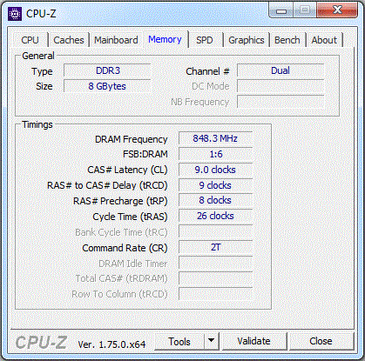Click the Close button at bottom
This screenshot has width=365, height=361.
(321, 341)
